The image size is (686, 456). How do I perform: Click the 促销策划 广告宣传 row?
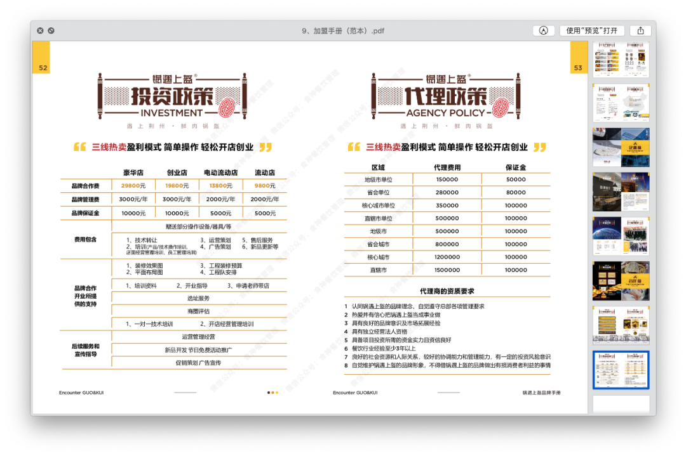198,363
